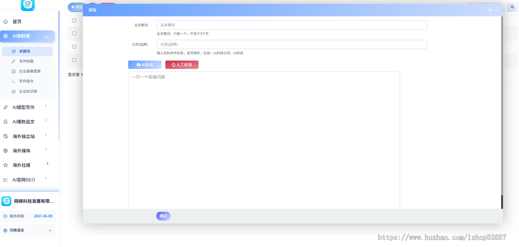This screenshot has height=247, width=519.
Task: Click the 2027-06-09 expiry date
Action: [43, 216]
